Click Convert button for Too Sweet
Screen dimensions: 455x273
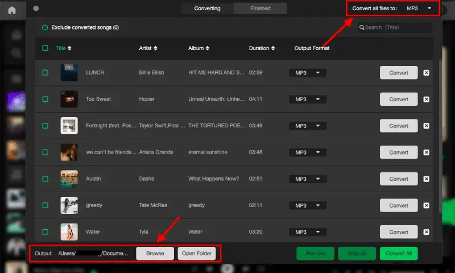(399, 99)
